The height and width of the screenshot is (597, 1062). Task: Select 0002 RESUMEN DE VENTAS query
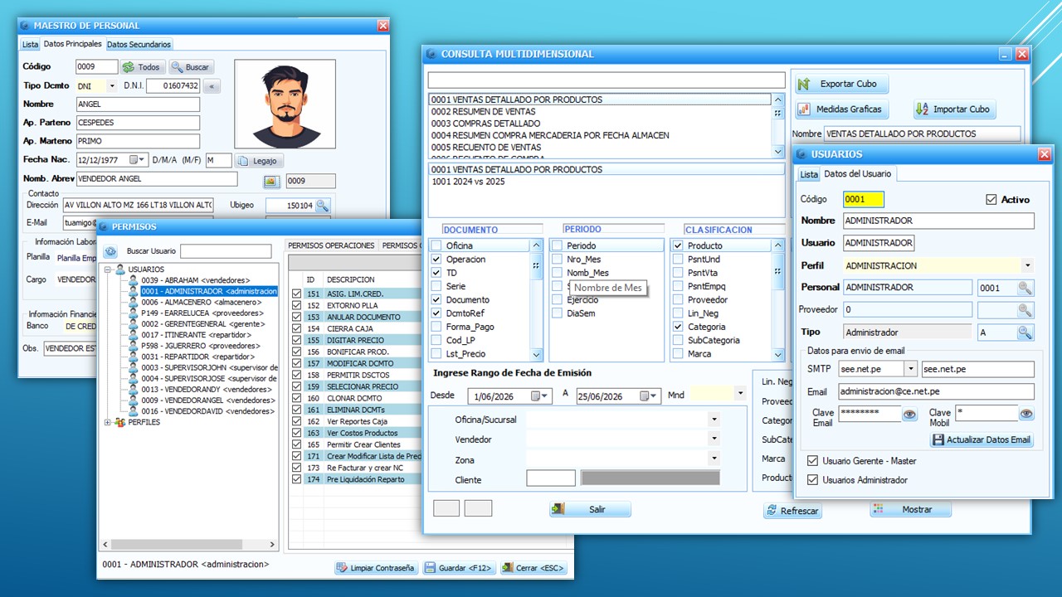click(483, 111)
